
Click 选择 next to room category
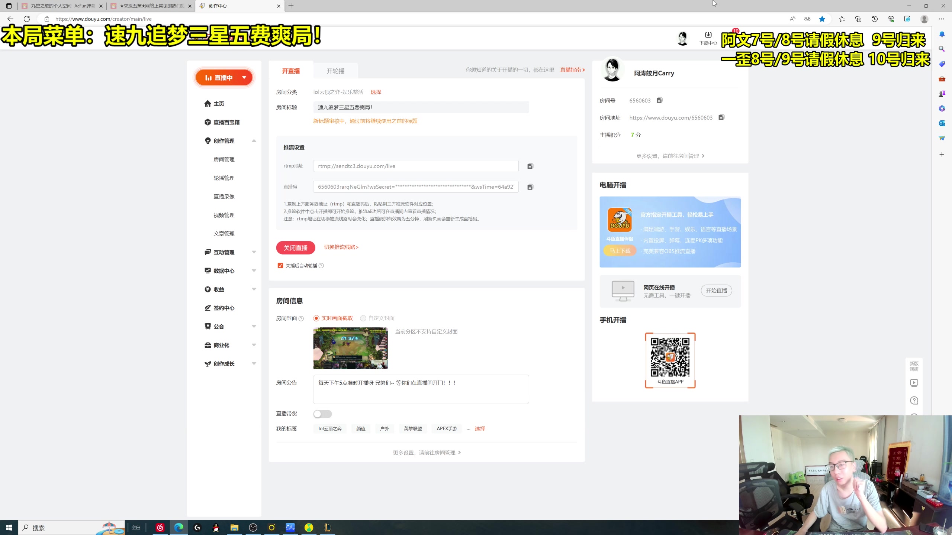click(376, 92)
